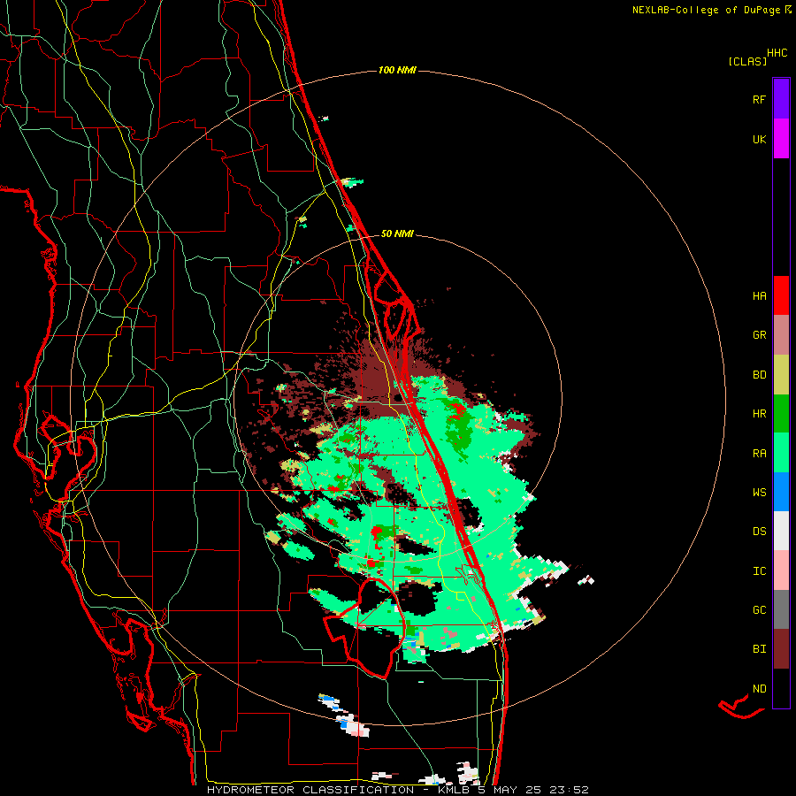Click the GC legend label
The image size is (796, 796).
[759, 609]
